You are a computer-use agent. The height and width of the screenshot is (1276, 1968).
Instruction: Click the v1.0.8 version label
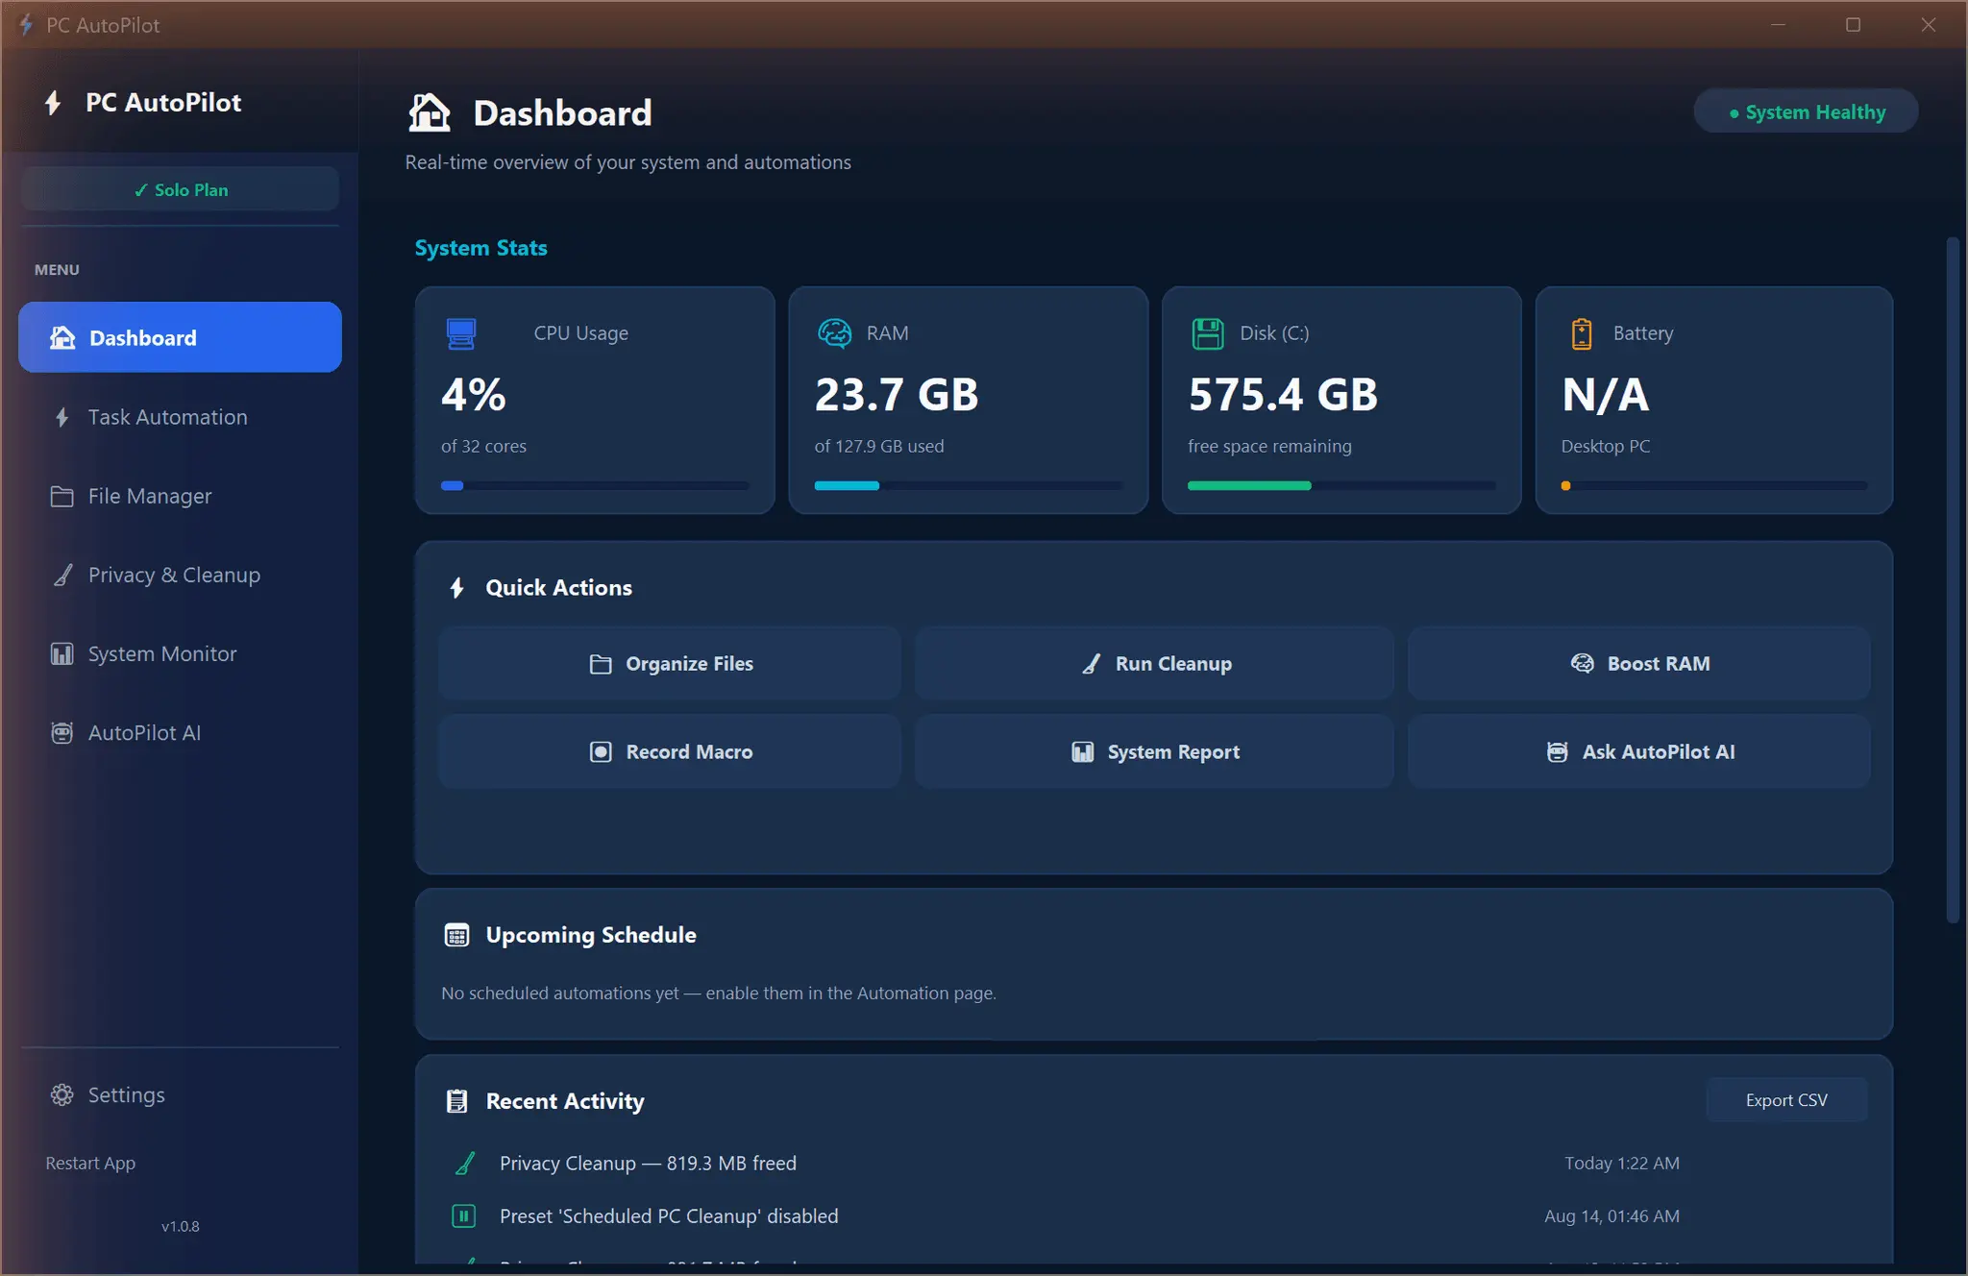pos(180,1227)
